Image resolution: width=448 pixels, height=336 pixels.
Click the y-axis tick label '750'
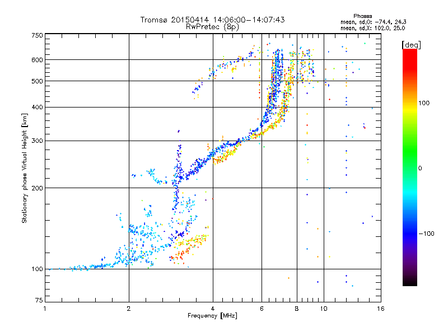pos(37,35)
